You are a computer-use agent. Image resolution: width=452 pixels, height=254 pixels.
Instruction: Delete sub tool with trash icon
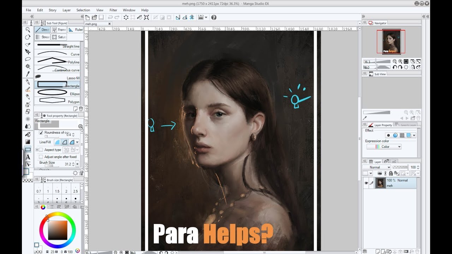[x=81, y=109]
